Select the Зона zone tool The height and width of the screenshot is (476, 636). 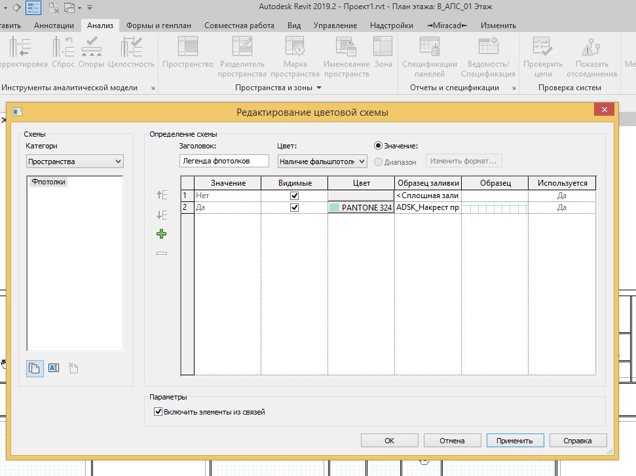pos(383,46)
